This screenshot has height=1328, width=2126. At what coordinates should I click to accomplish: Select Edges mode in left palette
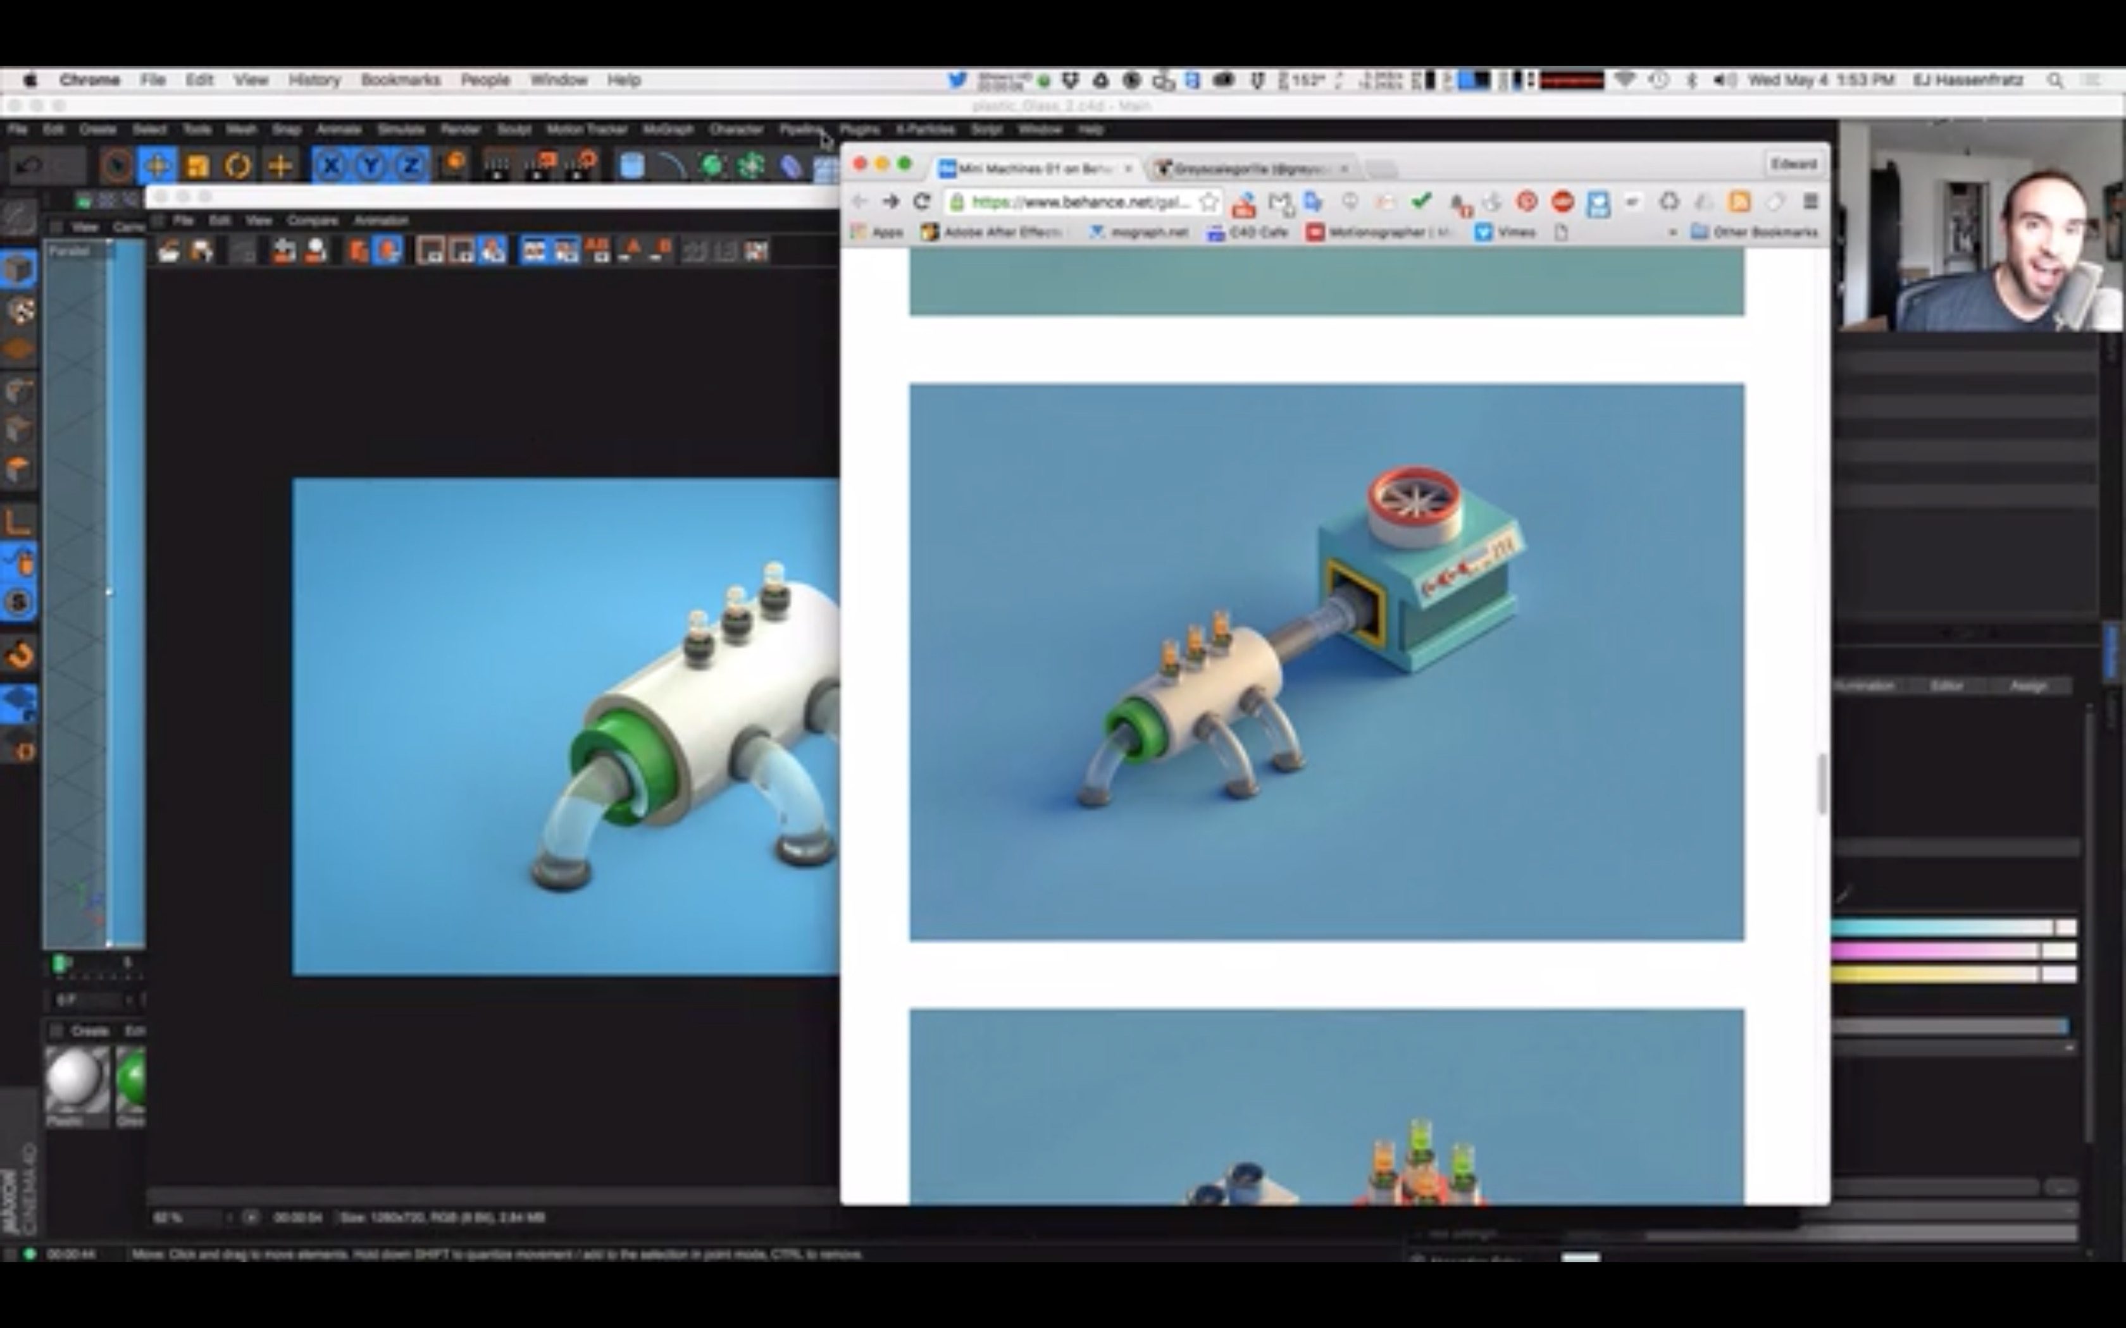click(x=20, y=431)
